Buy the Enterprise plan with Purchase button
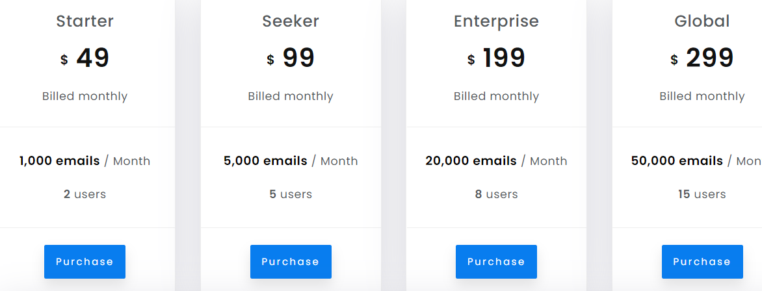The width and height of the screenshot is (762, 291). pos(496,261)
